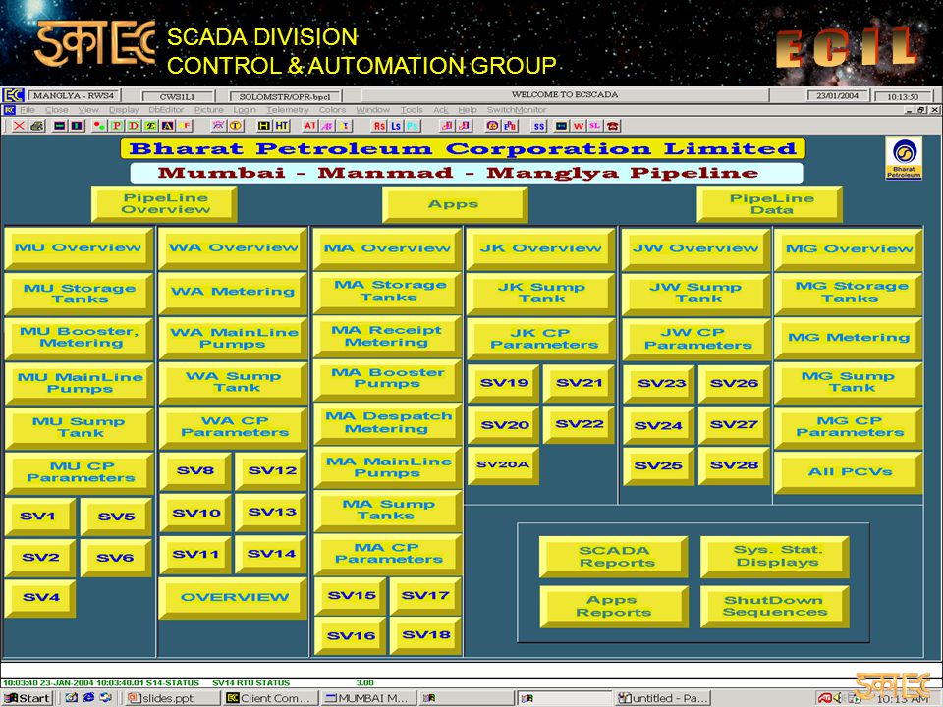This screenshot has width=943, height=707.
Task: Click the red AT toolbar icon
Action: point(309,126)
